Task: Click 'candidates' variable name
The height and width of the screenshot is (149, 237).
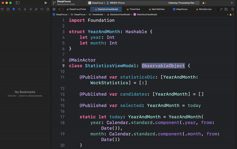Action: [x=134, y=94]
